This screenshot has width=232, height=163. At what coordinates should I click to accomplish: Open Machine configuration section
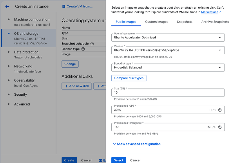29,22
